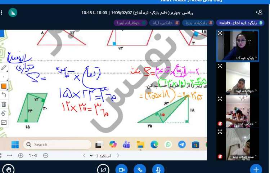This screenshot has height=173, width=270.
Task: Click the red muted icon on لیانا webcam
Action: click(x=220, y=123)
